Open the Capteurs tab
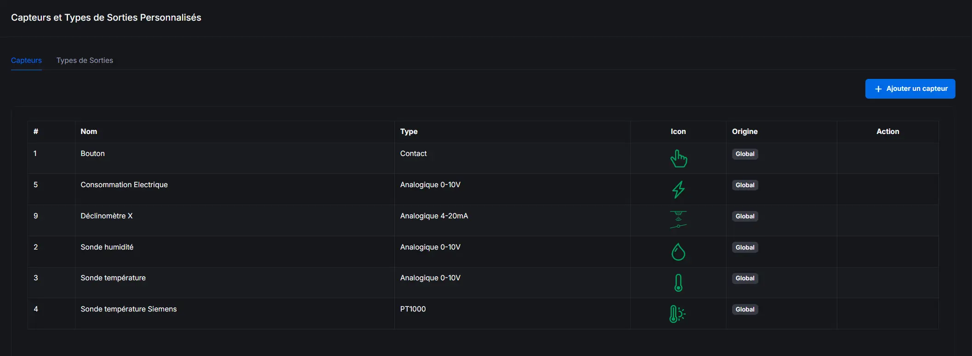Viewport: 972px width, 356px height. click(x=26, y=61)
